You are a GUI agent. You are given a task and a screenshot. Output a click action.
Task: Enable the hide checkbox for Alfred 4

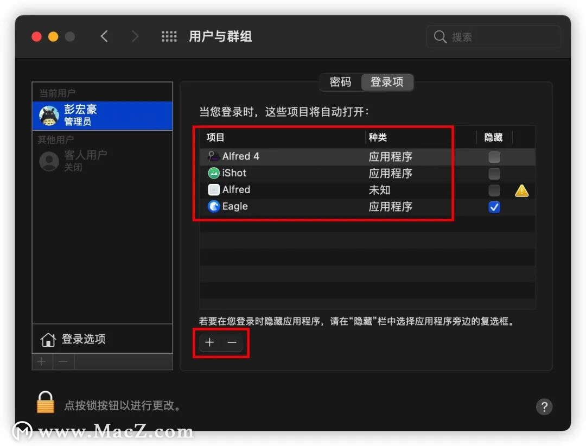click(x=494, y=156)
